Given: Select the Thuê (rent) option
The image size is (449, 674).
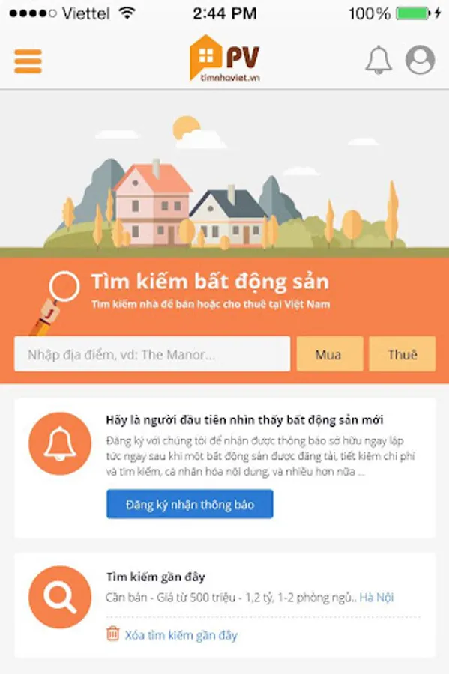Looking at the screenshot, I should (x=402, y=354).
